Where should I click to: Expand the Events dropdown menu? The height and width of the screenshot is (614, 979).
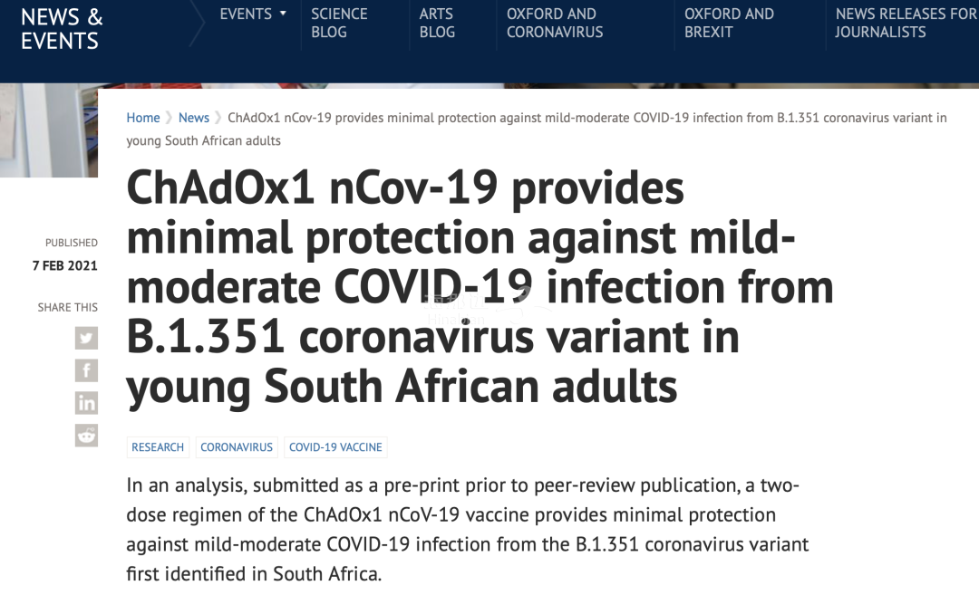(253, 14)
